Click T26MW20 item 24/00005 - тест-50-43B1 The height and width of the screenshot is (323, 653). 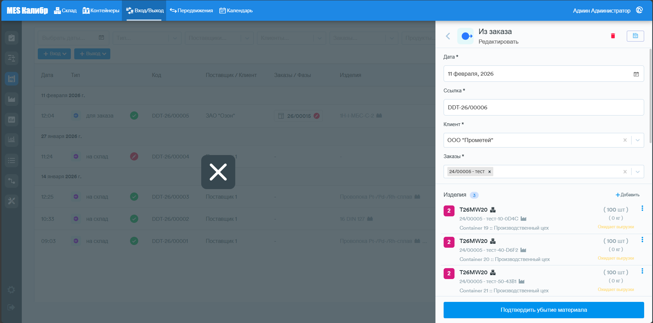[x=543, y=281]
